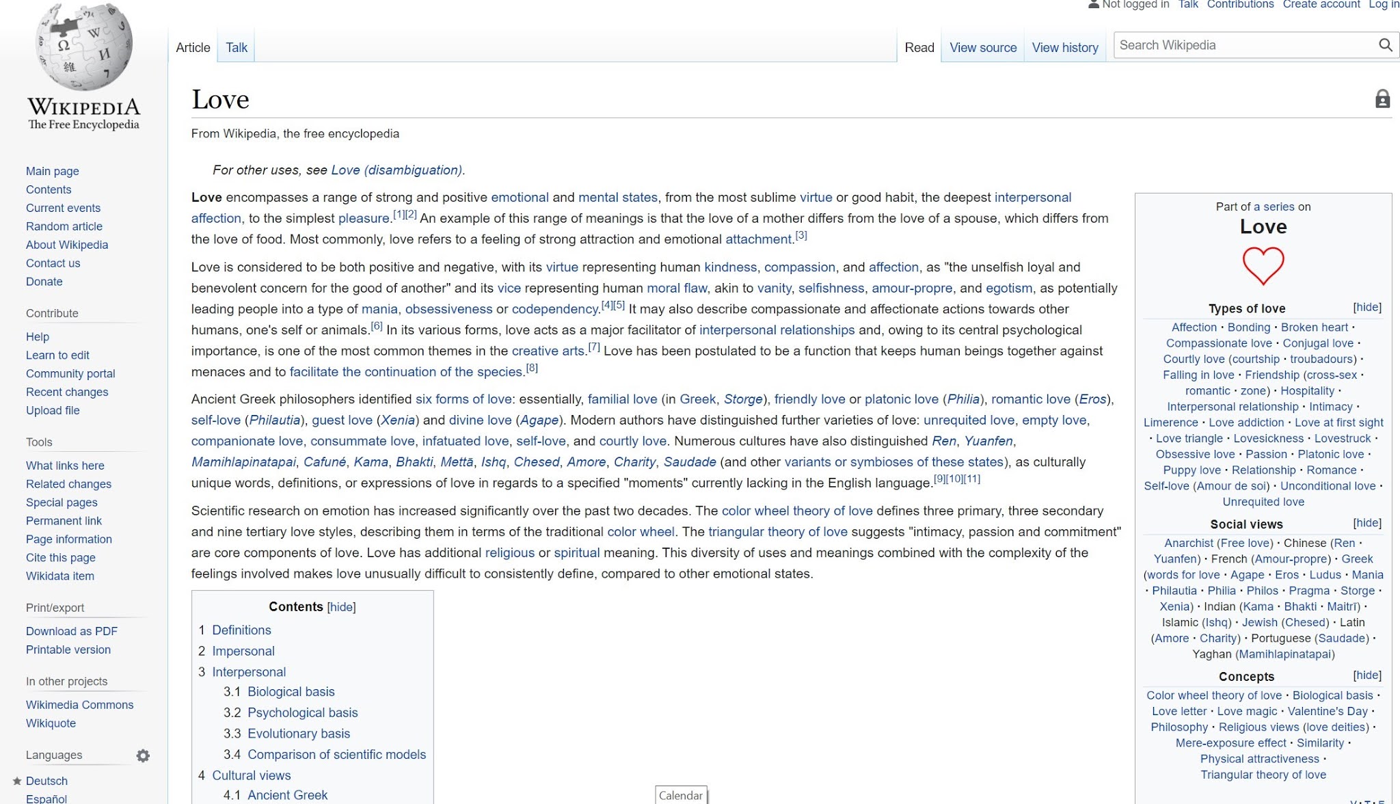Click Download as PDF link
This screenshot has width=1400, height=804.
(x=72, y=631)
